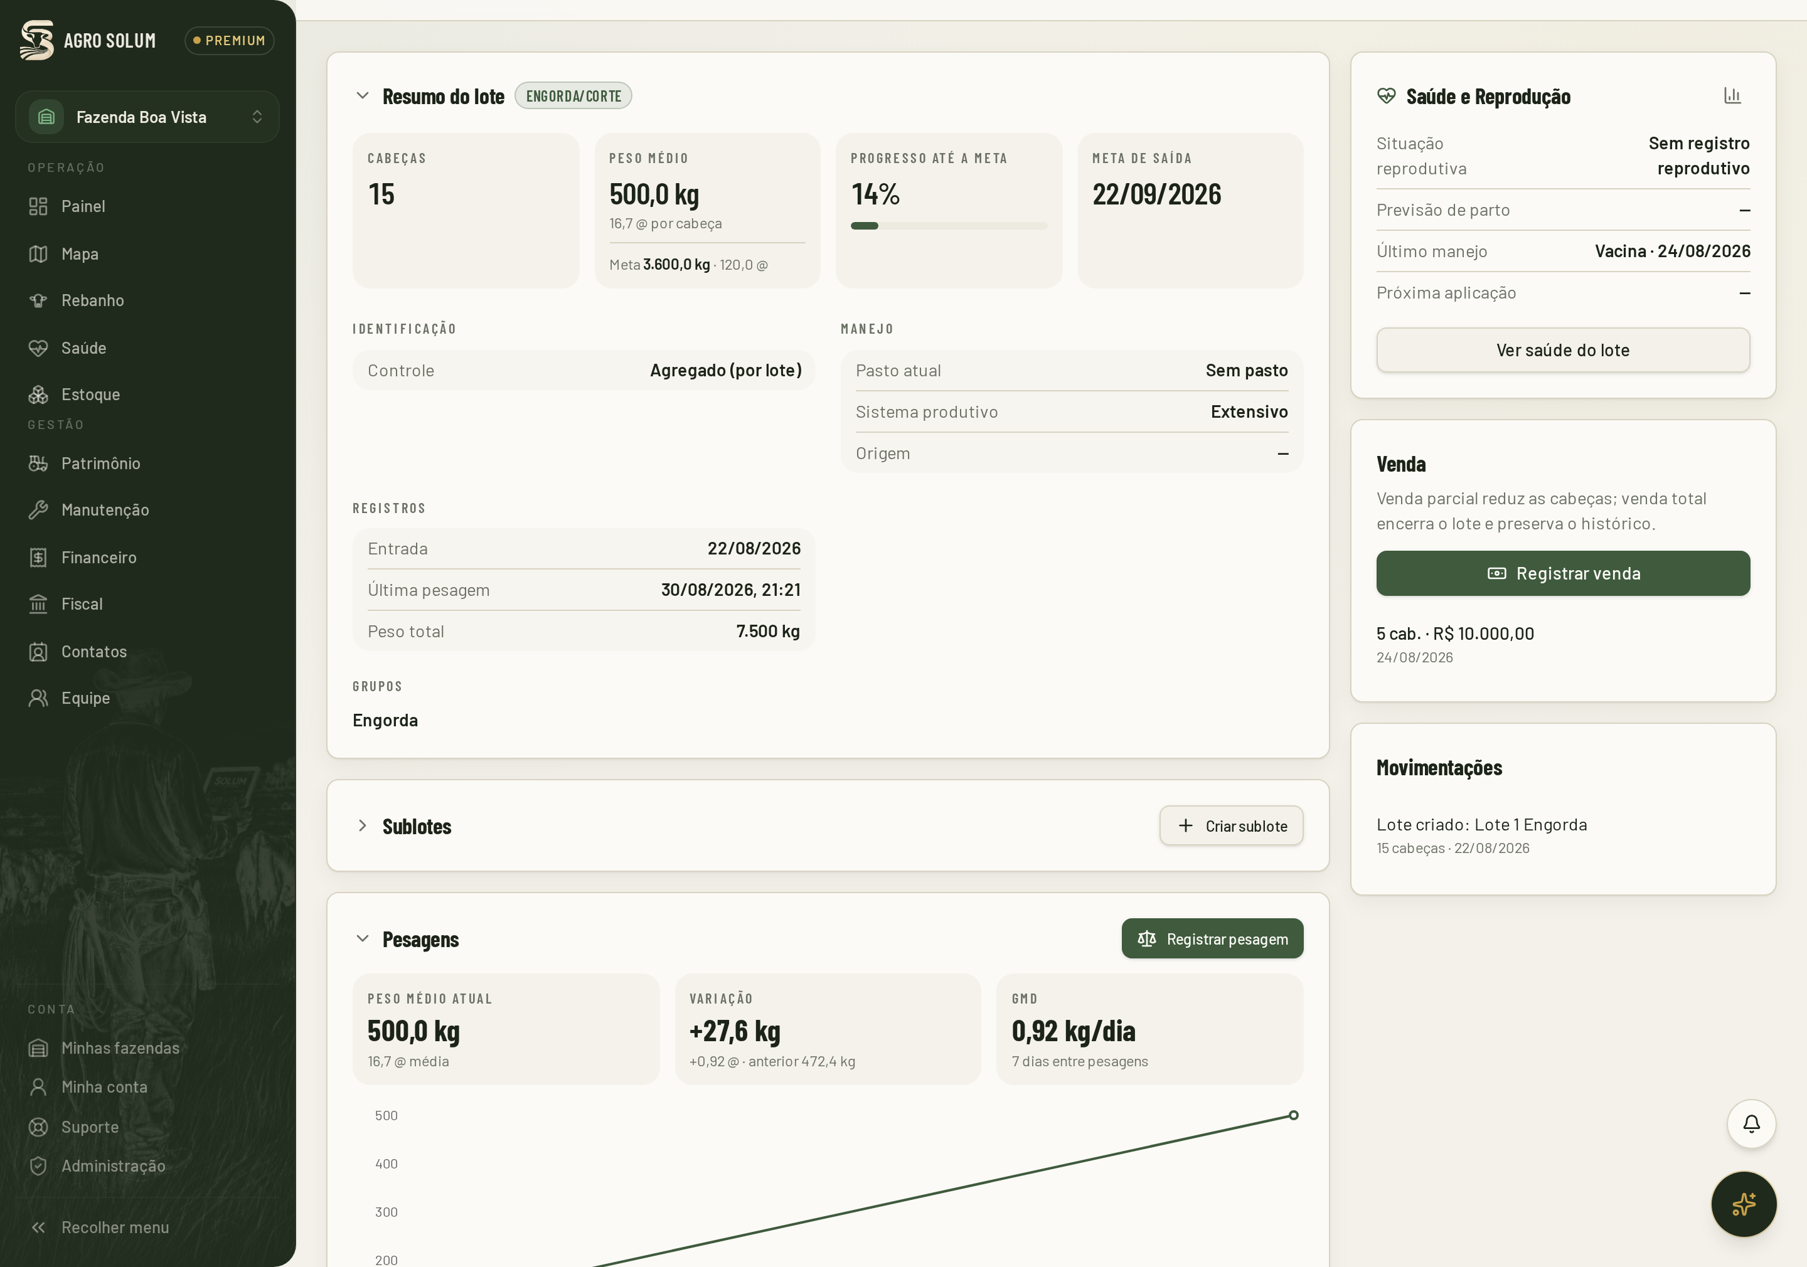Click the Recolher menu link
Image resolution: width=1807 pixels, height=1267 pixels.
[147, 1227]
